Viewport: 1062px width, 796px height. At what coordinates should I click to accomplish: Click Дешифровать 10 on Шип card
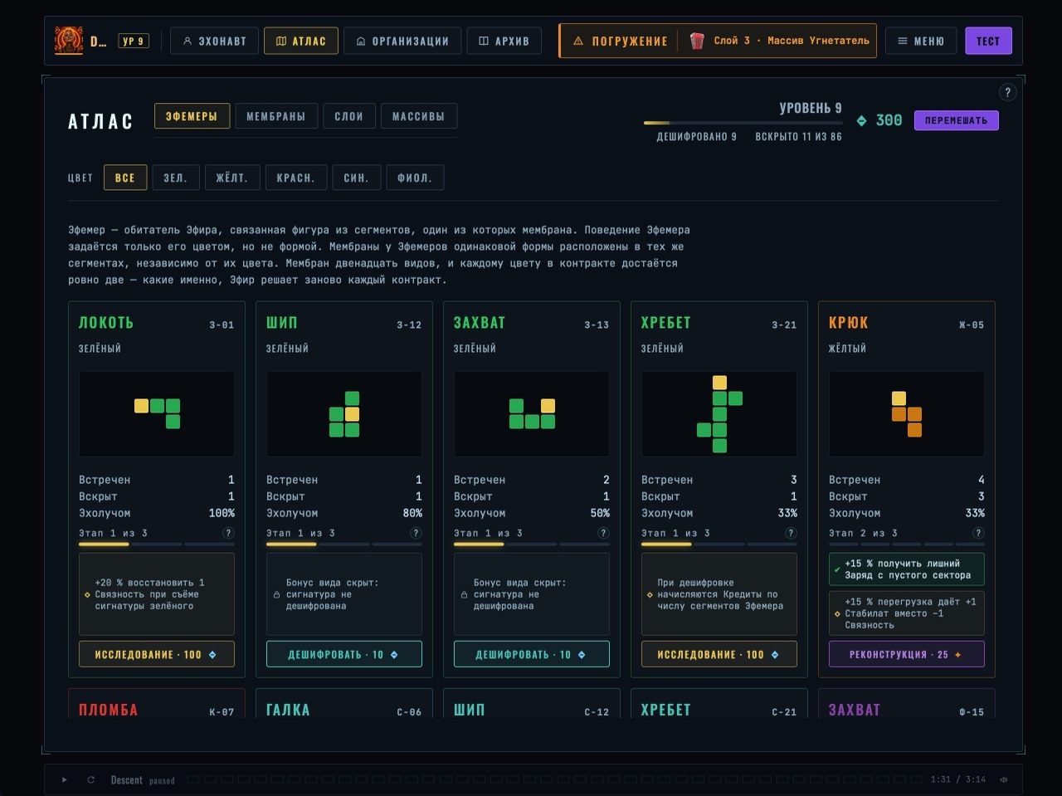344,654
